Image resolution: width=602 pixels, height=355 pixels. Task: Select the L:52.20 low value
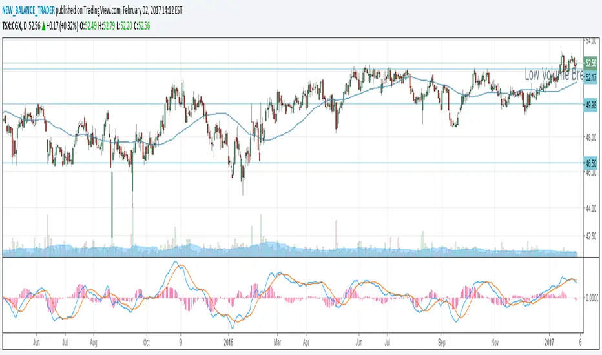[125, 26]
